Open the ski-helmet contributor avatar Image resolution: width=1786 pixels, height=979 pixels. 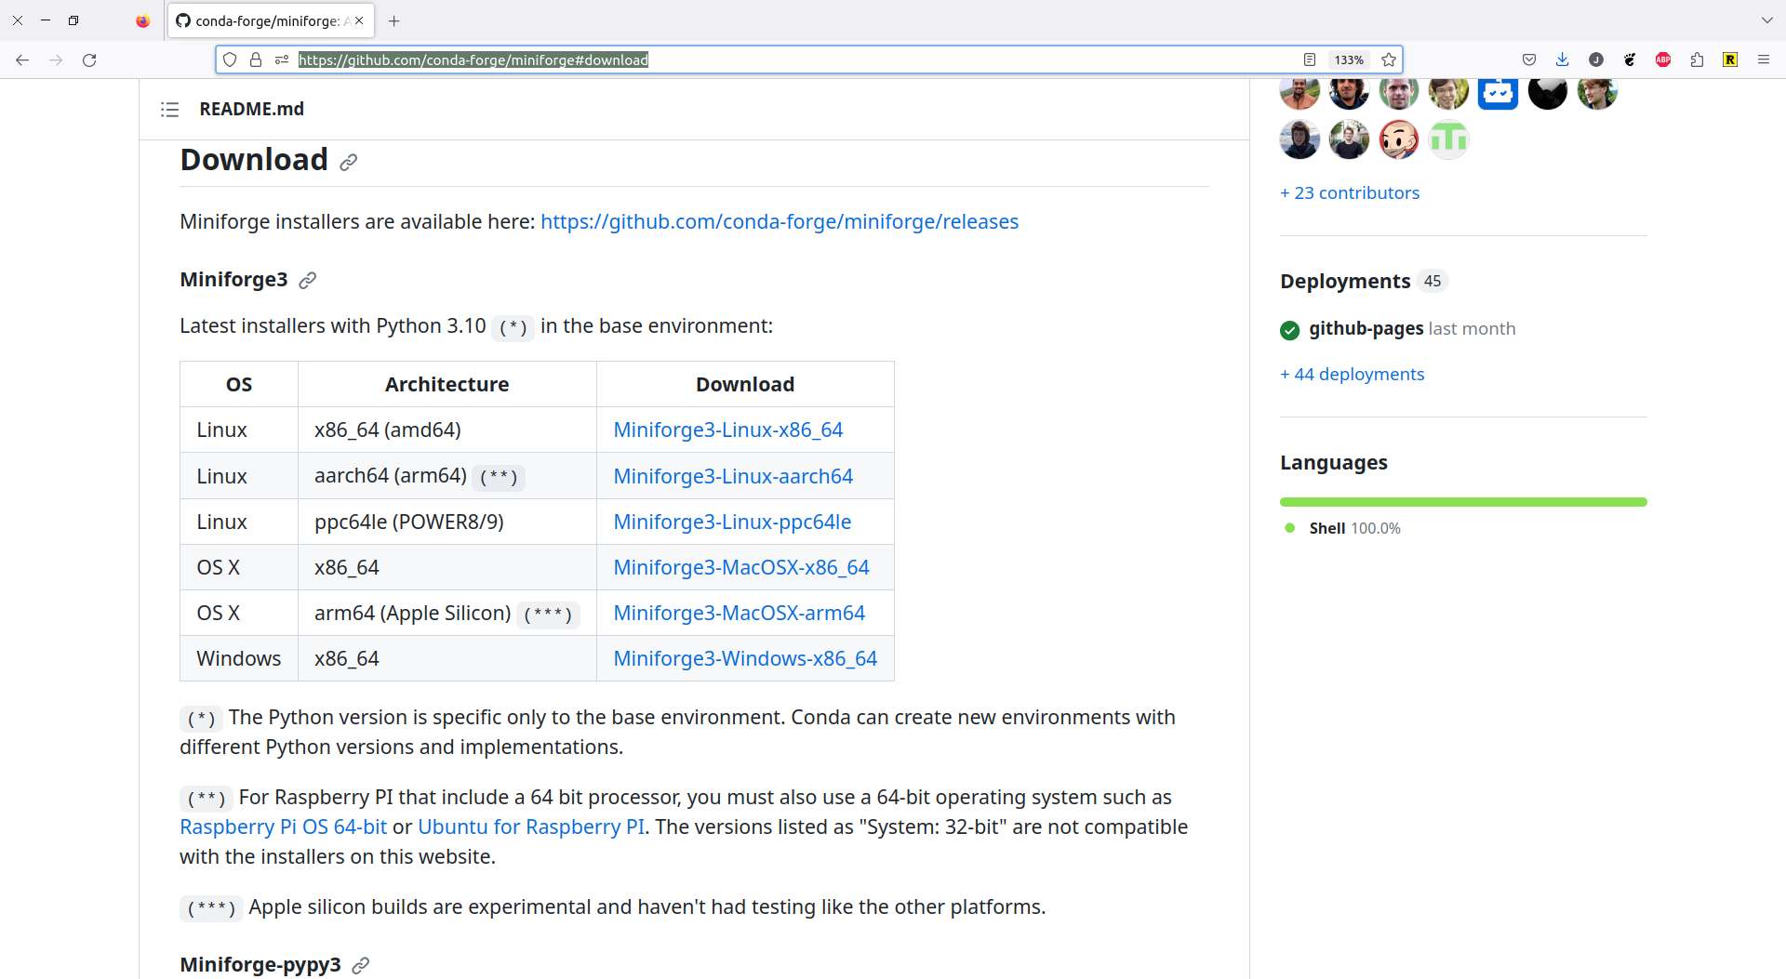(1300, 140)
